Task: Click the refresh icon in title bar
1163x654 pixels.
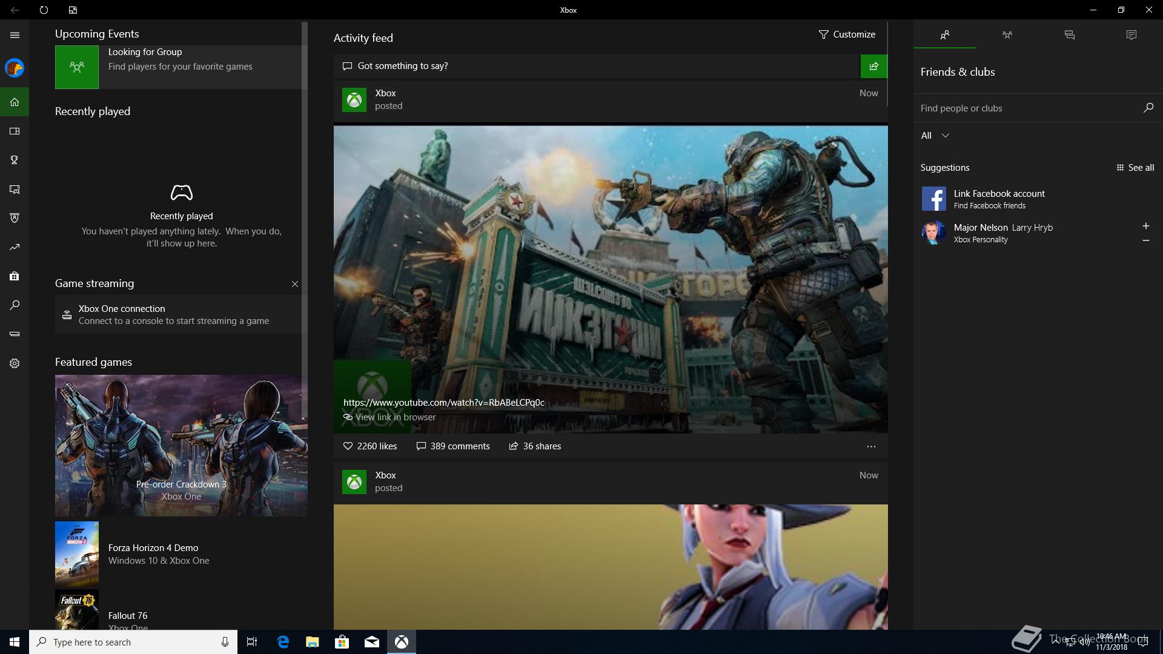Action: tap(44, 10)
